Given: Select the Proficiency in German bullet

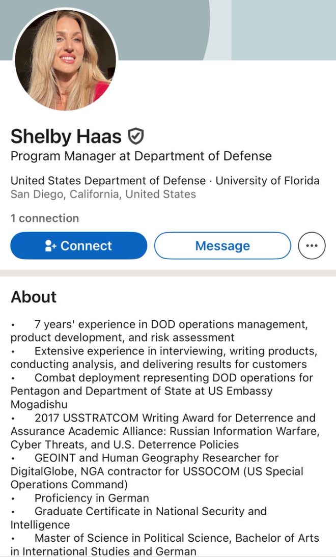Looking at the screenshot, I should [92, 498].
